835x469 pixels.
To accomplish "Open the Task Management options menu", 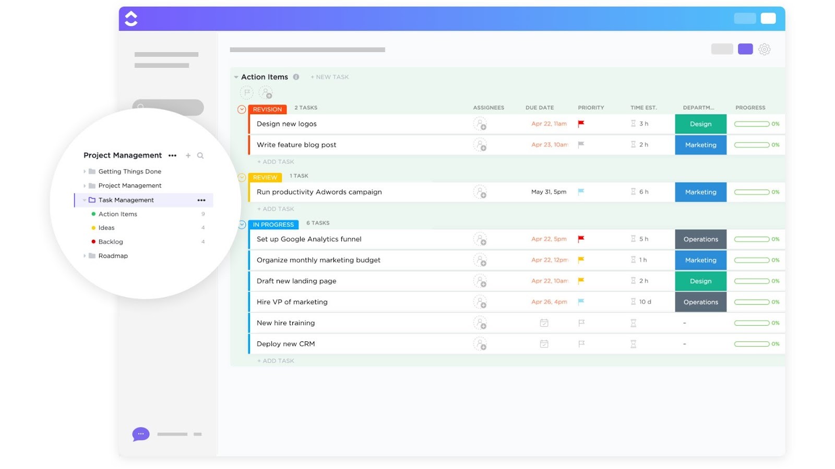I will click(x=201, y=200).
